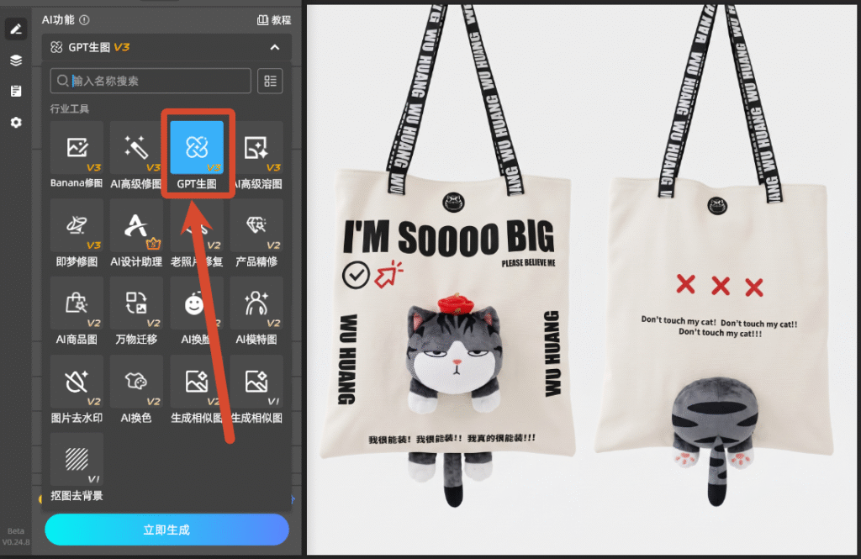Screen dimensions: 861x559
Task: Click the 行业工具 section label
Action: [69, 108]
